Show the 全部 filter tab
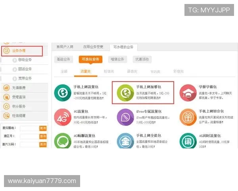The width and height of the screenshot is (238, 191). [64, 71]
